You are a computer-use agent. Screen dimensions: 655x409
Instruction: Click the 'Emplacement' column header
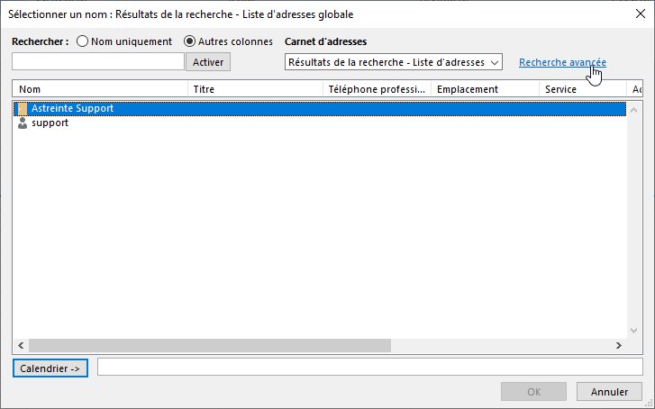point(485,90)
